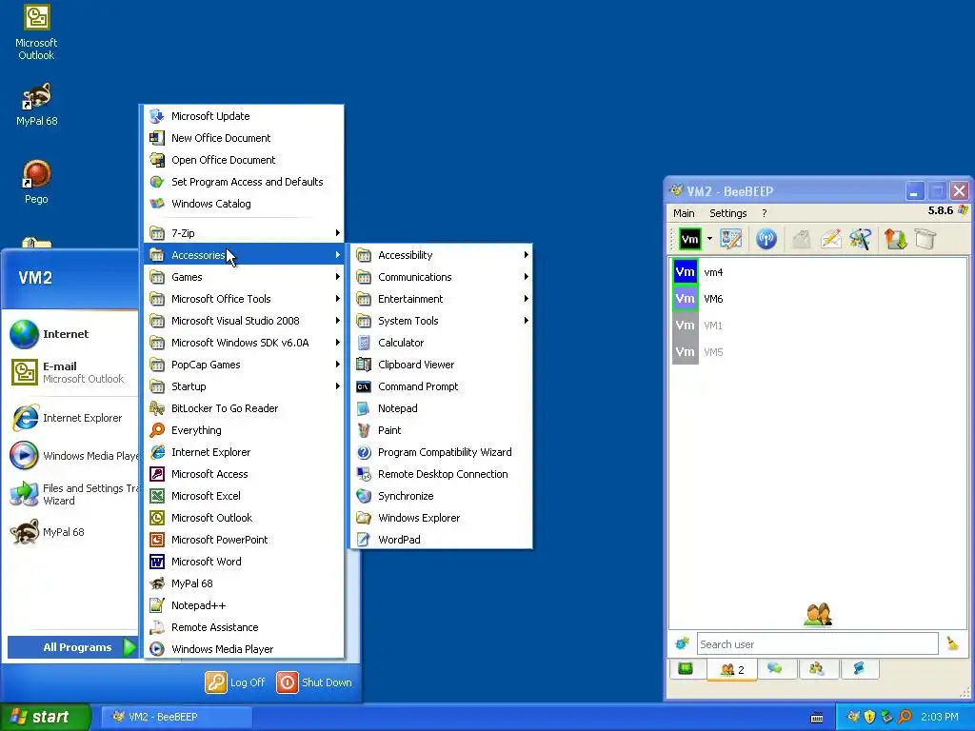Click the Vm status avatar in BeeBEEP toolbar
The image size is (975, 731).
point(689,239)
